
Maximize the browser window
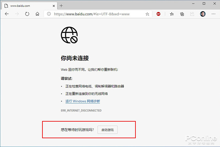click(x=204, y=3)
